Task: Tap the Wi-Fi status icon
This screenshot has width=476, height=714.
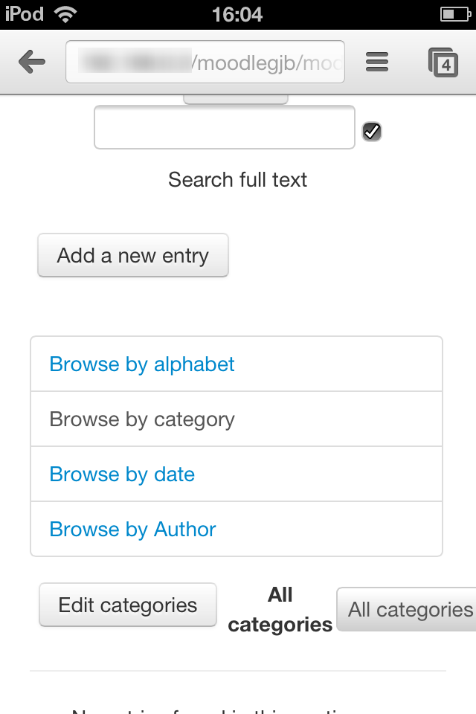Action: pos(65,15)
